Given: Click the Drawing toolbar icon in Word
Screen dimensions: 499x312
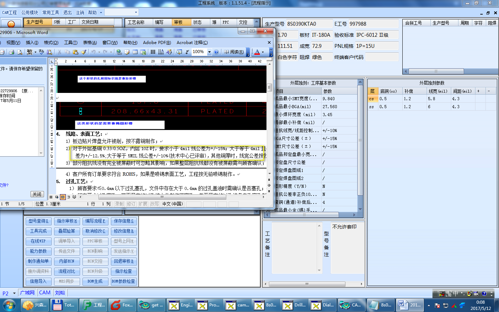Looking at the screenshot, I should (169, 52).
